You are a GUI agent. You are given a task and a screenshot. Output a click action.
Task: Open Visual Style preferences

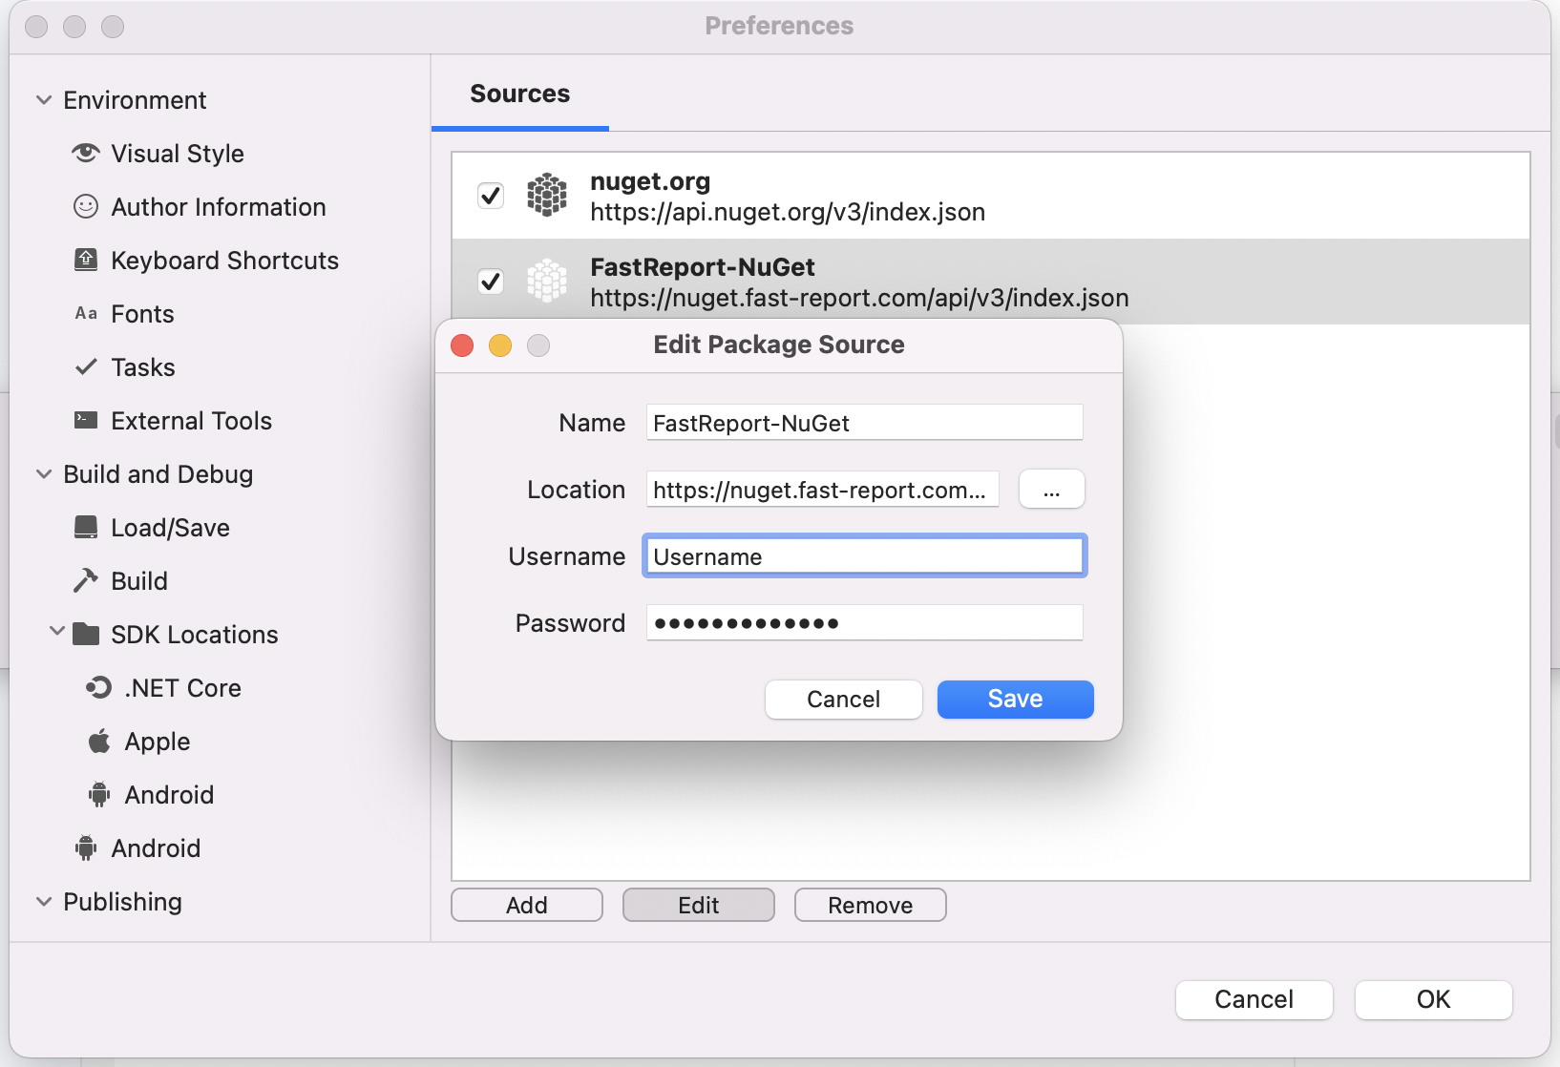coord(178,154)
